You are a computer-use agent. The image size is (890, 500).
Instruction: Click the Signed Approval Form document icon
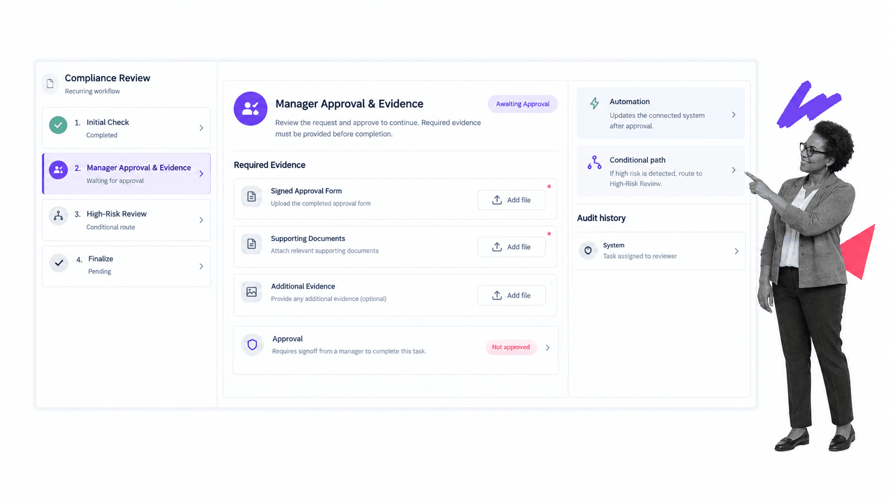pyautogui.click(x=251, y=197)
